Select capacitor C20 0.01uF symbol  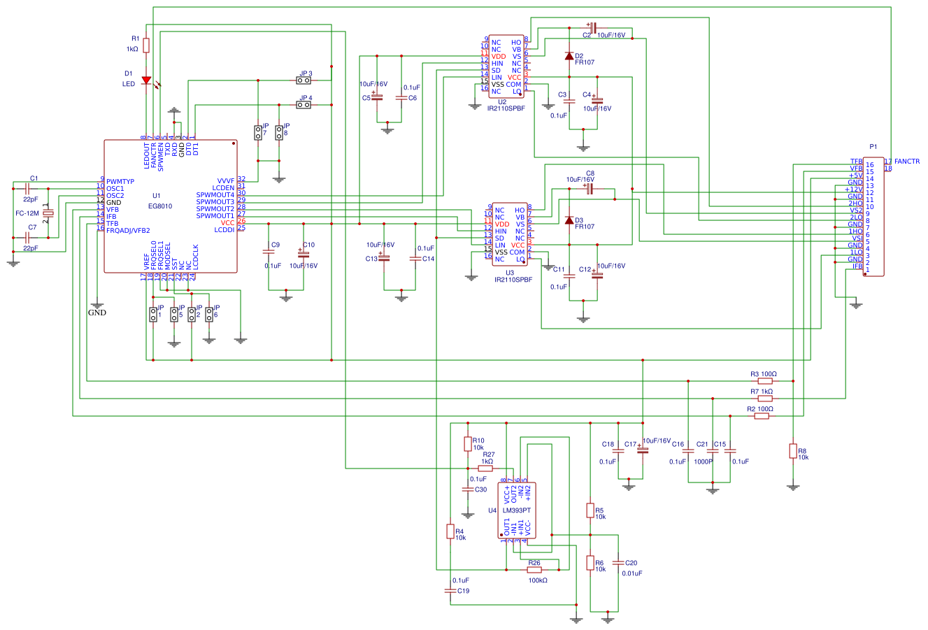coord(618,563)
